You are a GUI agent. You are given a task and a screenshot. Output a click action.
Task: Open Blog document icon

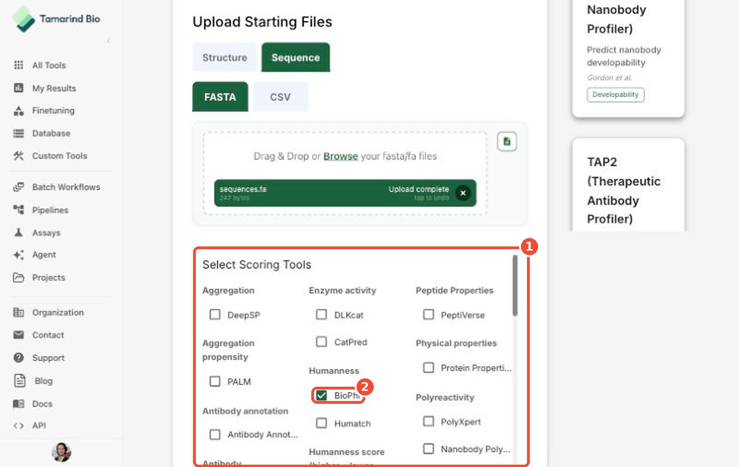pyautogui.click(x=19, y=381)
